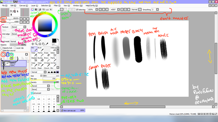Select the Selection source radio button
The width and height of the screenshot is (218, 122).
coord(2,51)
